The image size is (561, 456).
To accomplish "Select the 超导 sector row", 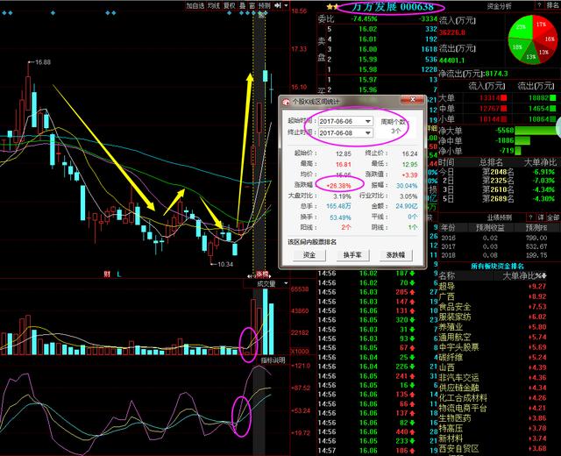I will click(x=493, y=287).
